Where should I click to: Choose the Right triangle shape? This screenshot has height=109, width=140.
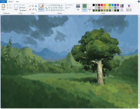(47, 8)
